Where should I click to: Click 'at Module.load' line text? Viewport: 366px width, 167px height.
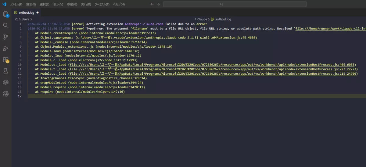point(87,51)
